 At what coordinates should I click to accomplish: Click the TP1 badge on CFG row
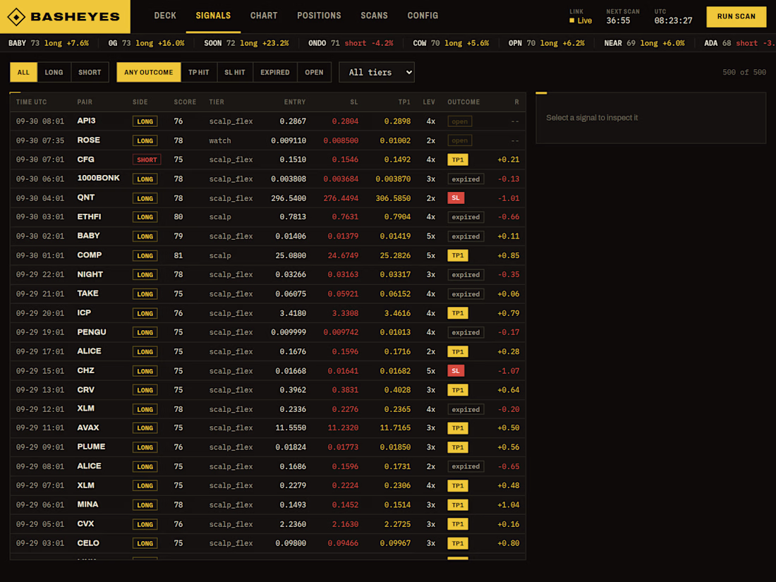pos(458,160)
